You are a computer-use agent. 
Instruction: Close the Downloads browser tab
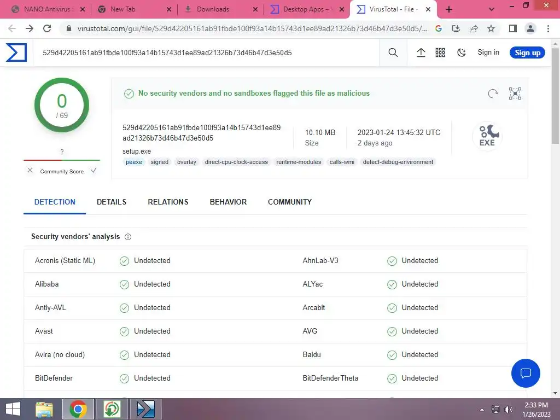255,9
